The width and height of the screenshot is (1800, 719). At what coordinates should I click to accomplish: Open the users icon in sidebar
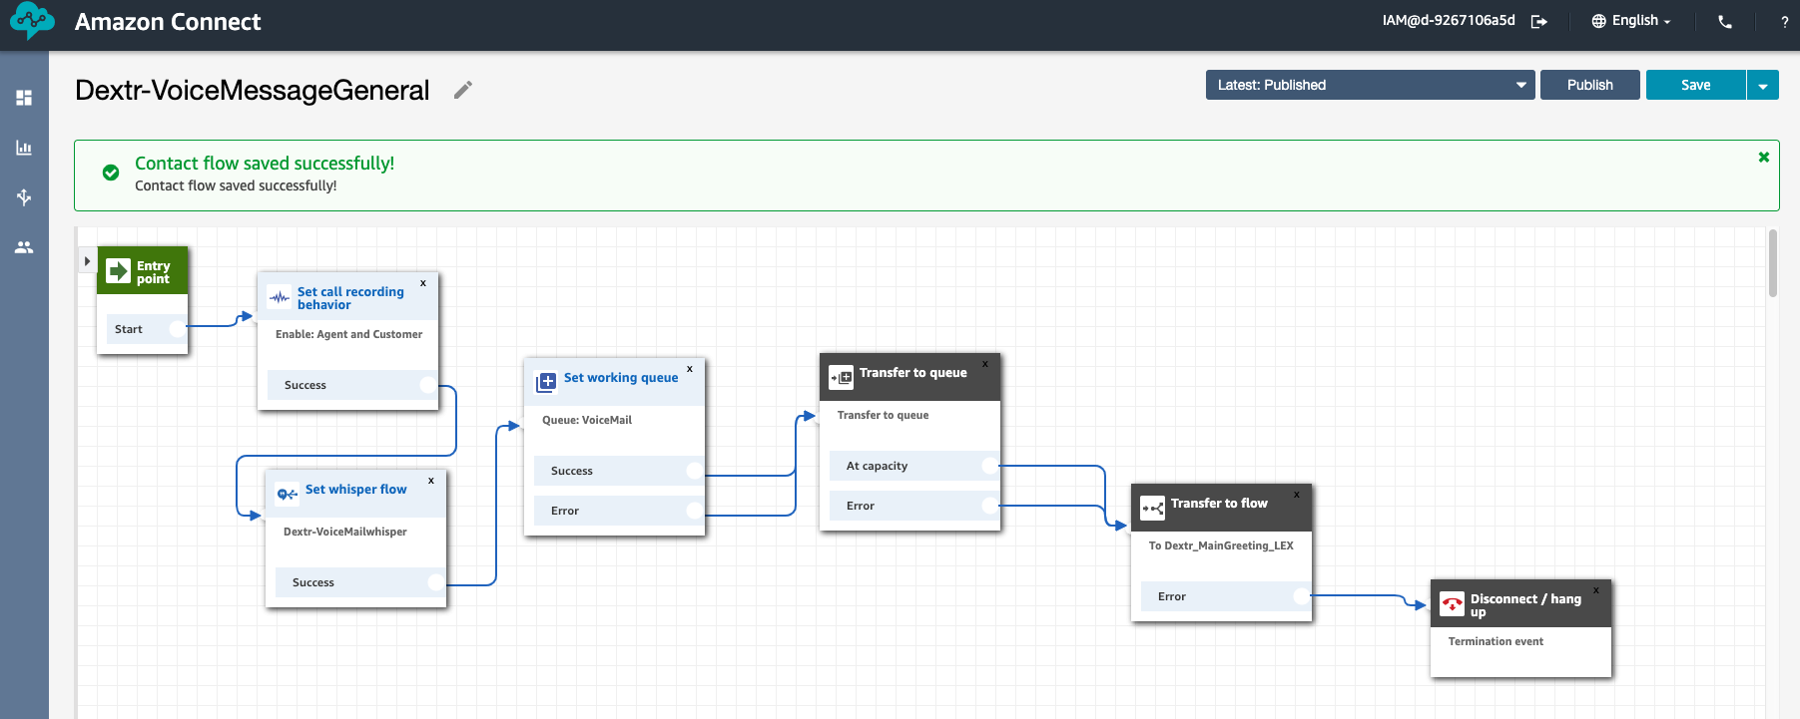pyautogui.click(x=24, y=246)
